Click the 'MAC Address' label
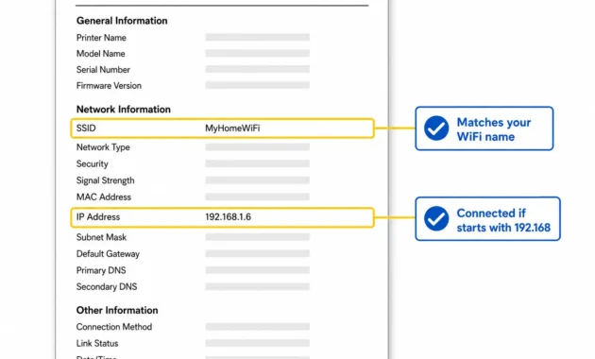The image size is (595, 359). click(104, 197)
